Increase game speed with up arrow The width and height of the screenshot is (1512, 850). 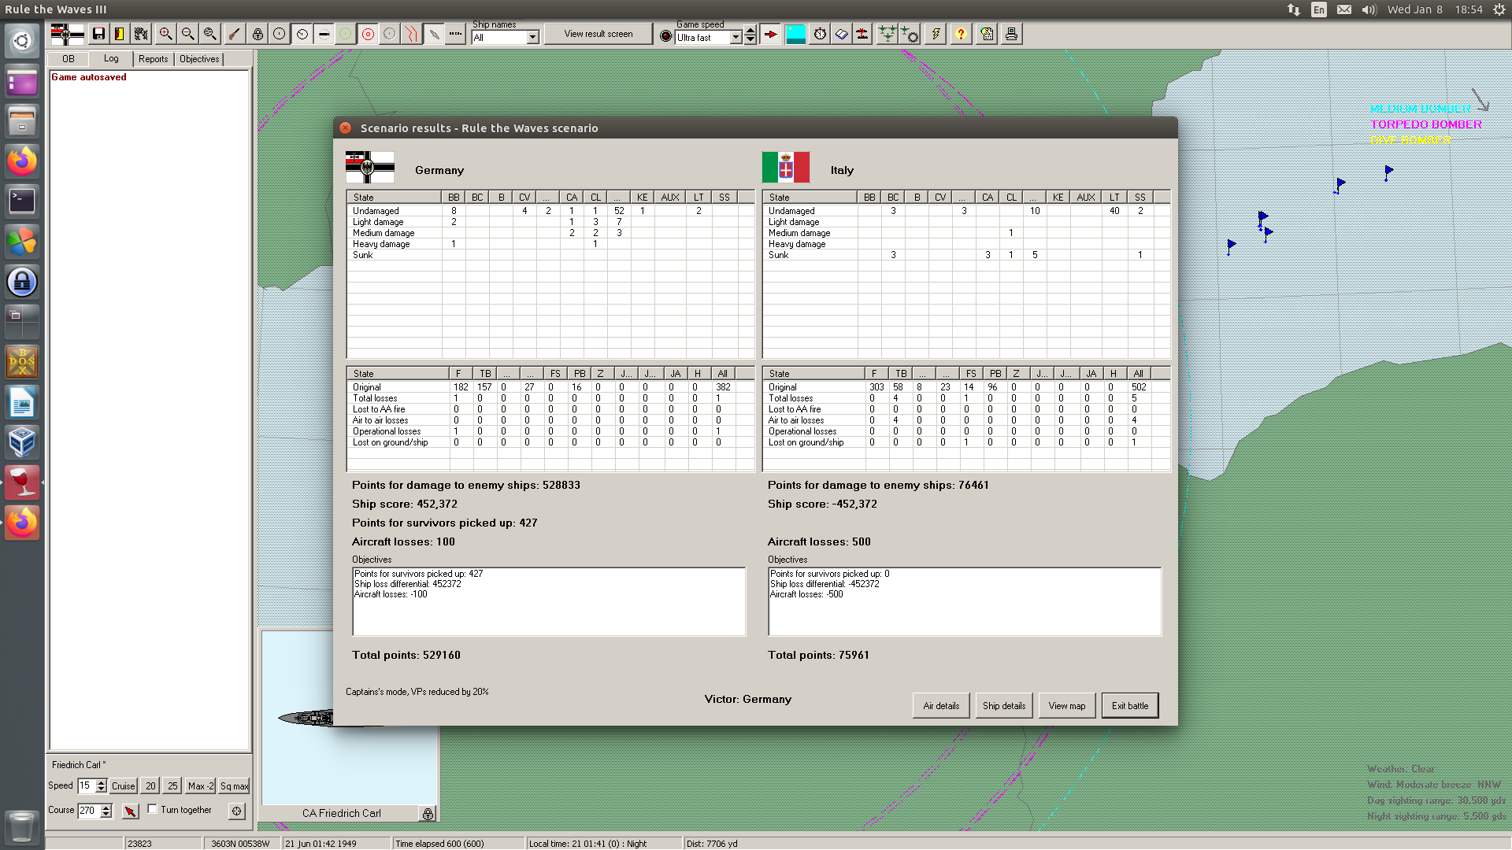[x=750, y=31]
